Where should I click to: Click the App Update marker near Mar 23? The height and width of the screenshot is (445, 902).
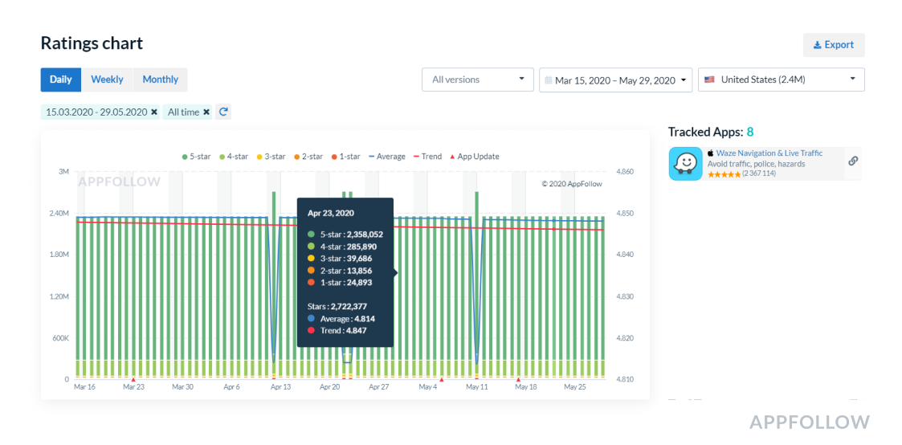(133, 379)
